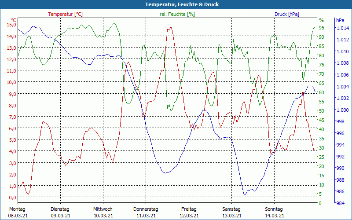Click the 15,0 tick on temperature axis

pos(11,25)
